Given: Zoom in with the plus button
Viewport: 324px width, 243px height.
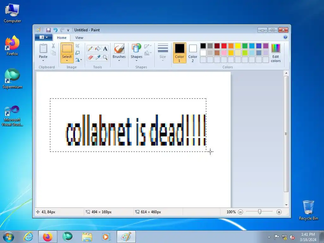Looking at the screenshot, I should tap(279, 212).
